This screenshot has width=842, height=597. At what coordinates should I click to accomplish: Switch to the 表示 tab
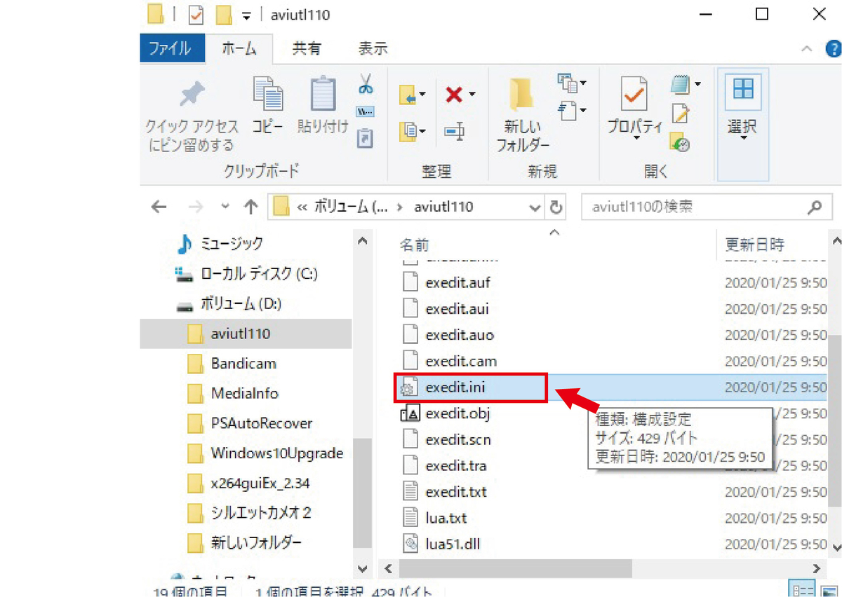pos(373,48)
